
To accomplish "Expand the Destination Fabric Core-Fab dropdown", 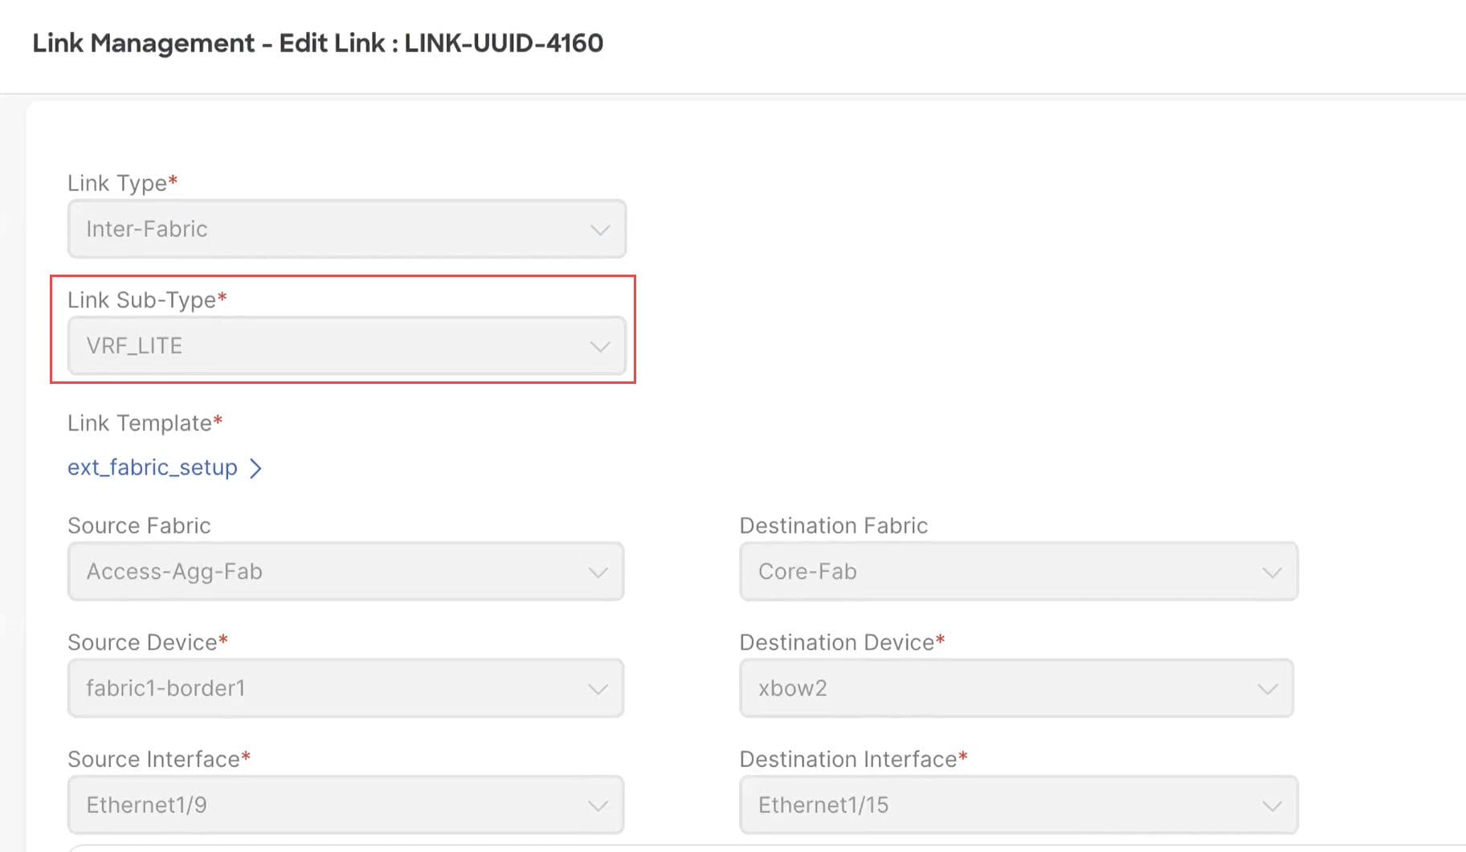I will 1019,572.
